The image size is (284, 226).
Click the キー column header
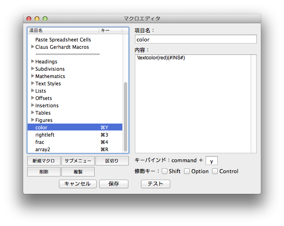tap(111, 30)
